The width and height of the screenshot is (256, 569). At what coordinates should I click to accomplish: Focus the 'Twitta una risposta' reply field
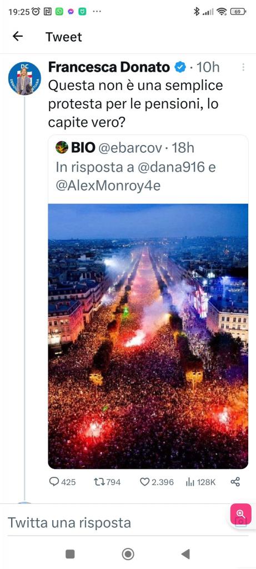coord(119,523)
